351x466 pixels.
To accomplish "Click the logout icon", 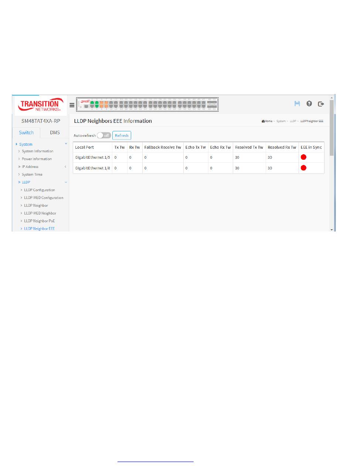I will 321,104.
